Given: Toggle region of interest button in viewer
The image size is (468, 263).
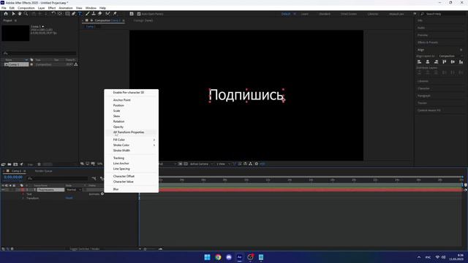Looking at the screenshot, I should click(x=181, y=164).
